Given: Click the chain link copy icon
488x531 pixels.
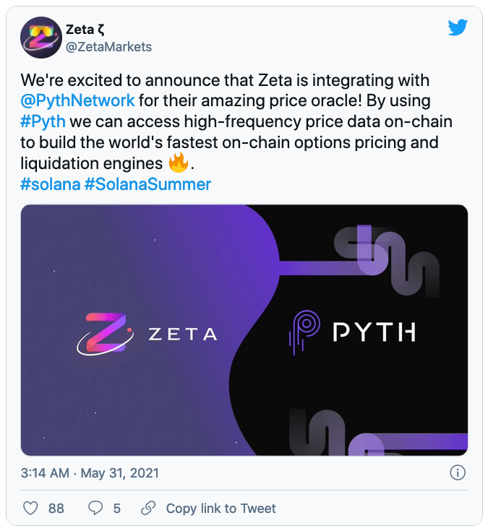Looking at the screenshot, I should pyautogui.click(x=148, y=508).
